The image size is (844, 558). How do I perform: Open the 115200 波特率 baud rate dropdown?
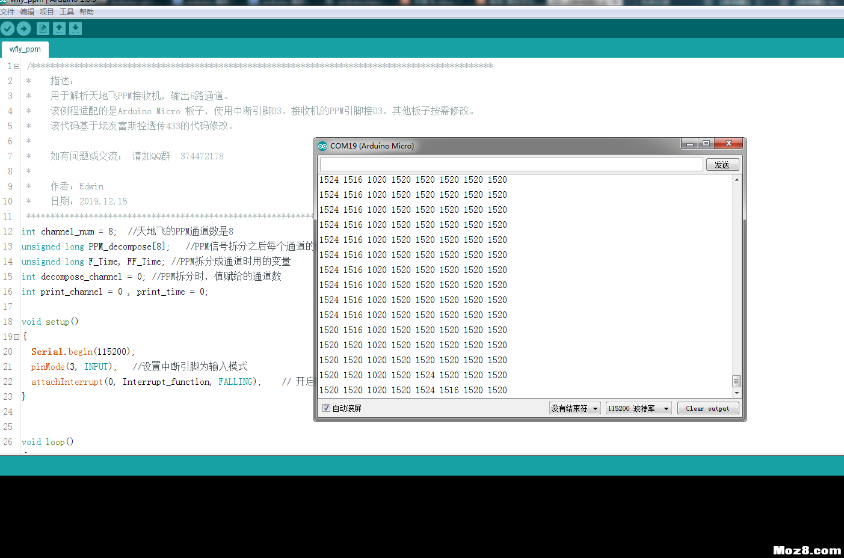[638, 408]
